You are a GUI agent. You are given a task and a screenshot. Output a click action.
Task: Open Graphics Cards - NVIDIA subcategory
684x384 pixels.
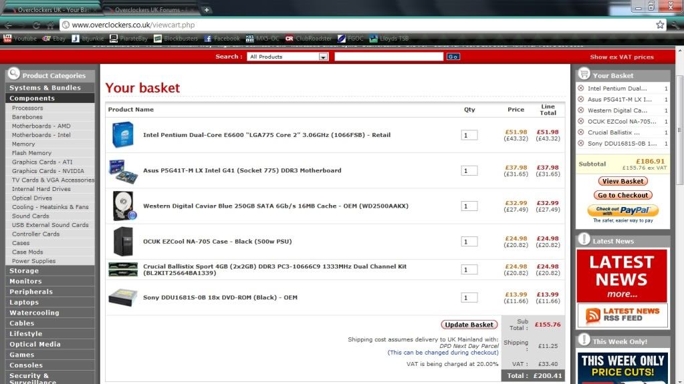48,171
